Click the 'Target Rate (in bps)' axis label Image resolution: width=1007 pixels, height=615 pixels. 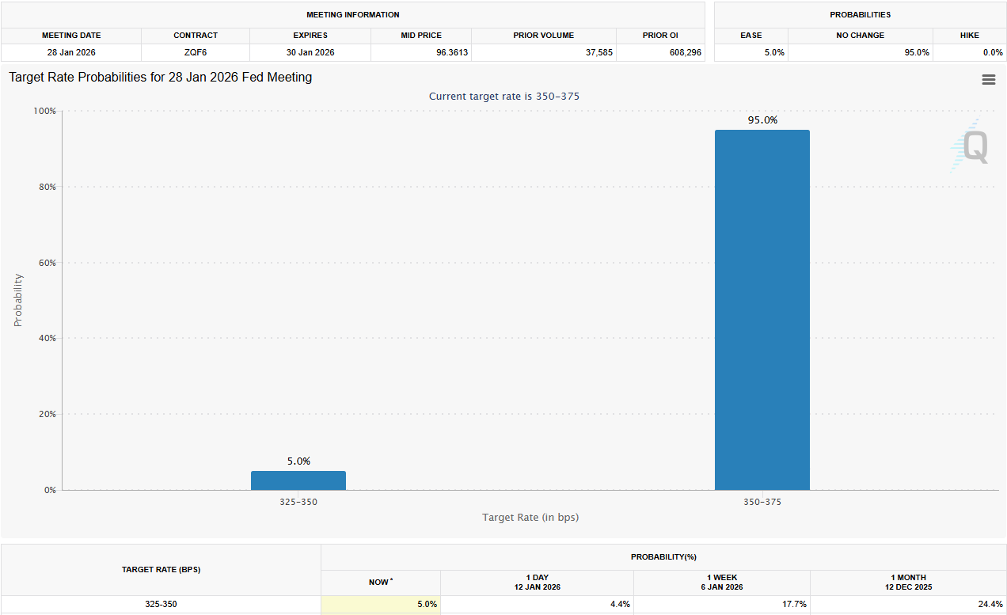pos(530,517)
